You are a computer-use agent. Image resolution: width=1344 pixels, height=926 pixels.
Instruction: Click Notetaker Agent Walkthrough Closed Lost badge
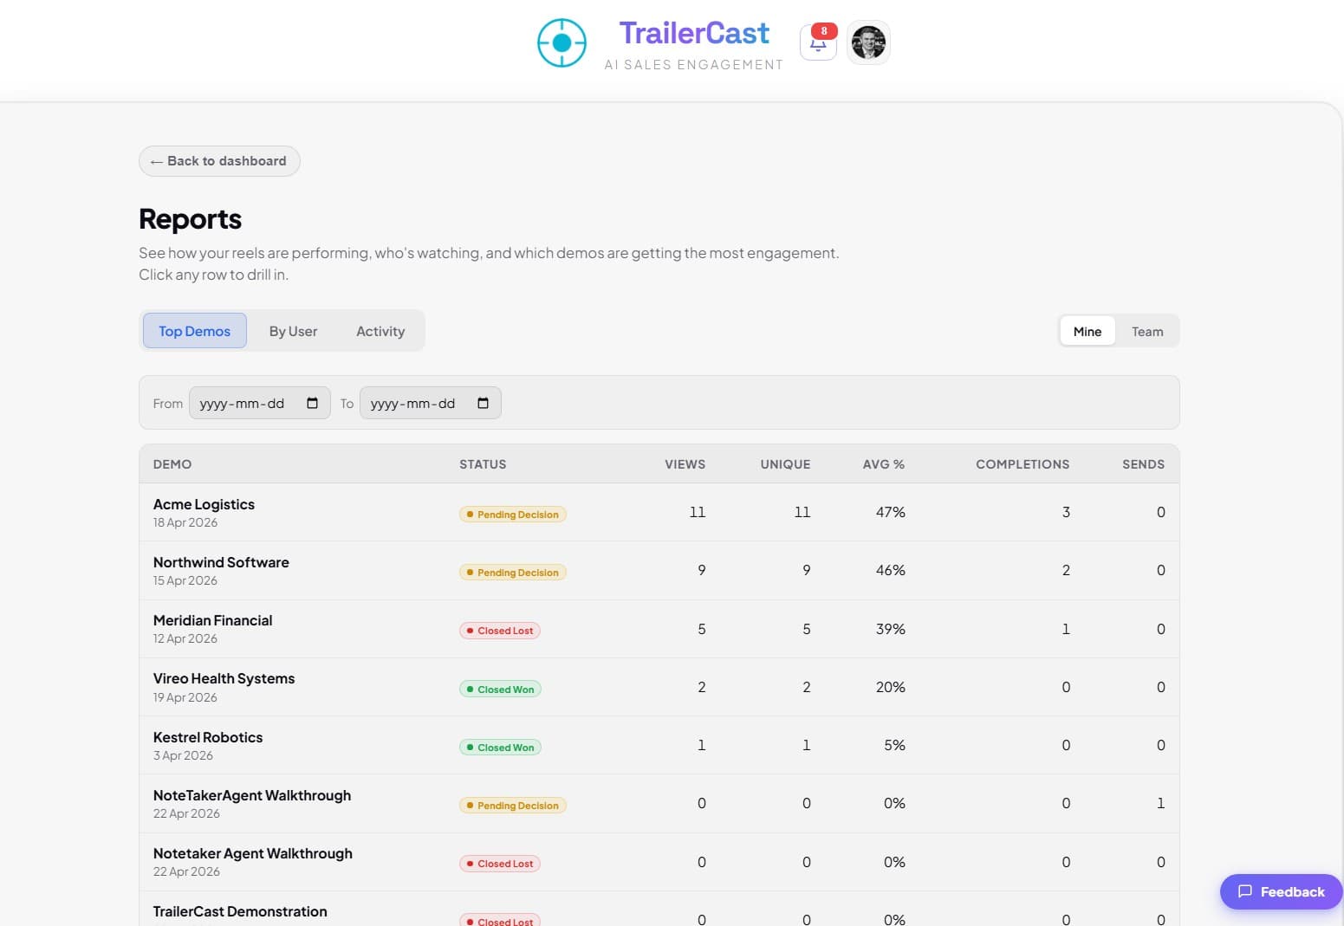pos(500,864)
